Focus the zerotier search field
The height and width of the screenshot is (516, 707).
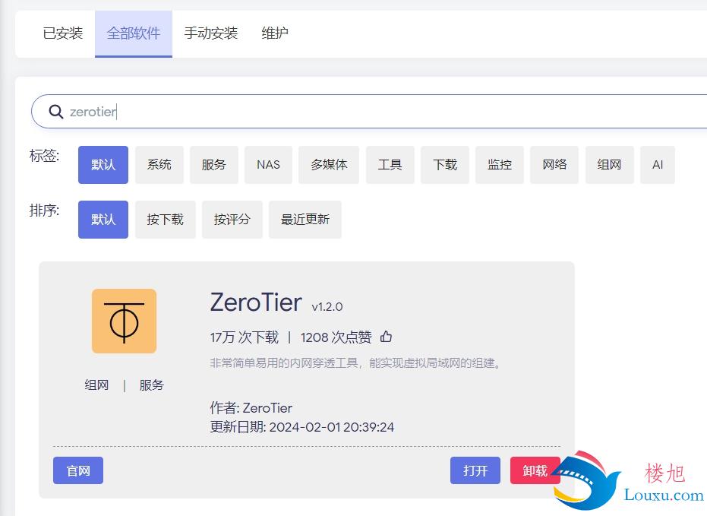tap(370, 112)
